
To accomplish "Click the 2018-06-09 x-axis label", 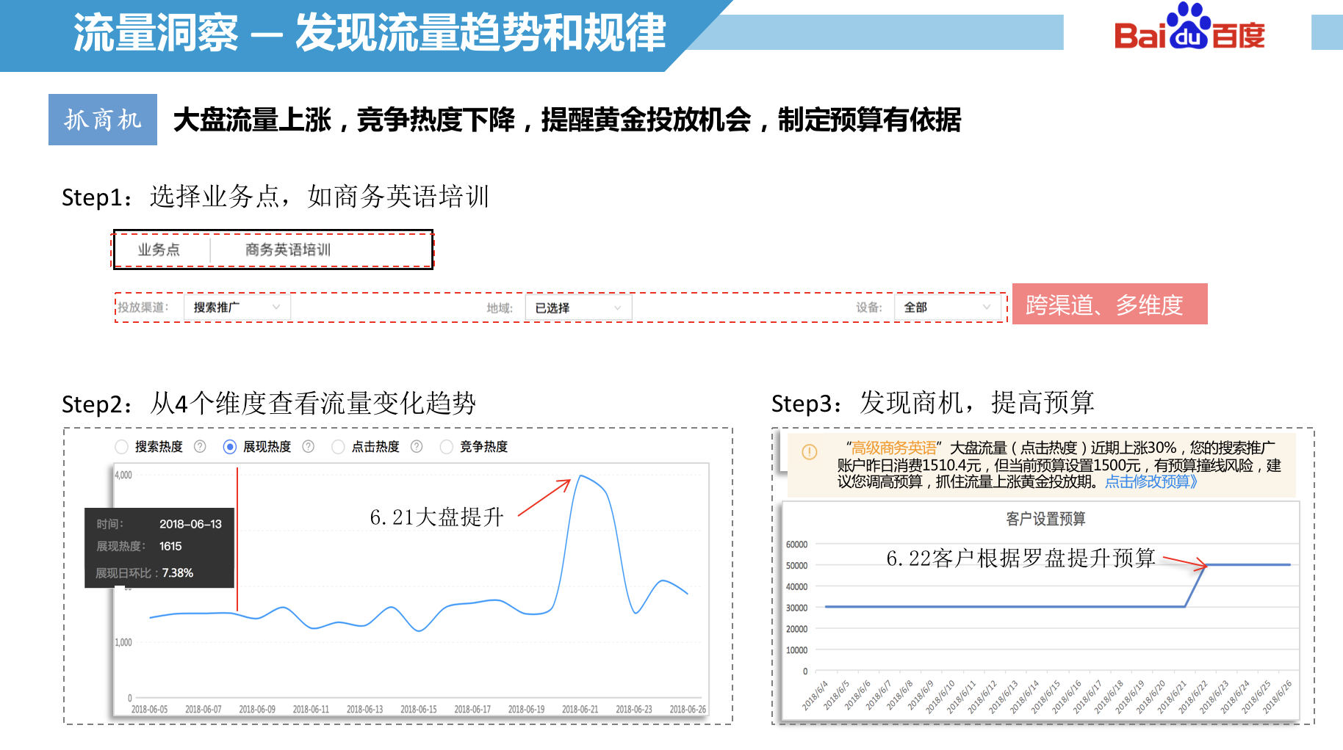I will [257, 710].
